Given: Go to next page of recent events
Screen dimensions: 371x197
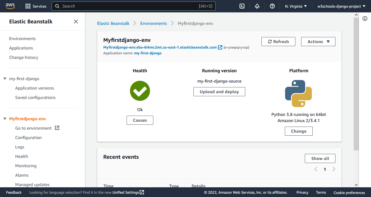Looking at the screenshot, I should [334, 169].
